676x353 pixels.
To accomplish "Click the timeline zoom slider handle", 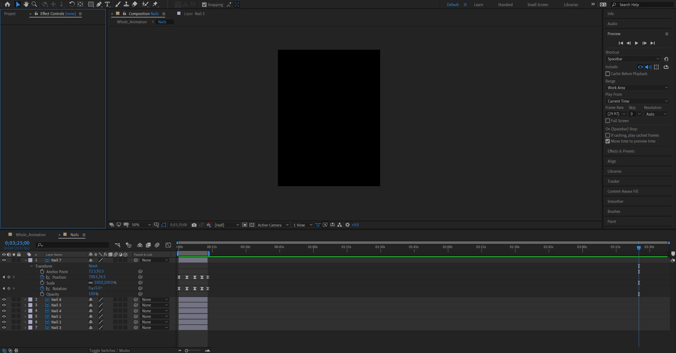I will [x=187, y=351].
